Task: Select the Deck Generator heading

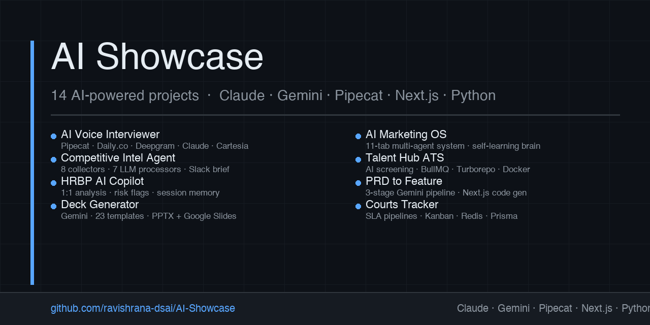Action: 100,205
